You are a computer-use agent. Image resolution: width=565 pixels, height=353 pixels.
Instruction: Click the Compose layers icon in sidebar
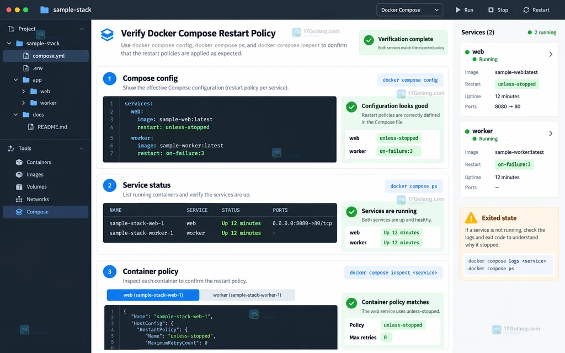point(19,212)
